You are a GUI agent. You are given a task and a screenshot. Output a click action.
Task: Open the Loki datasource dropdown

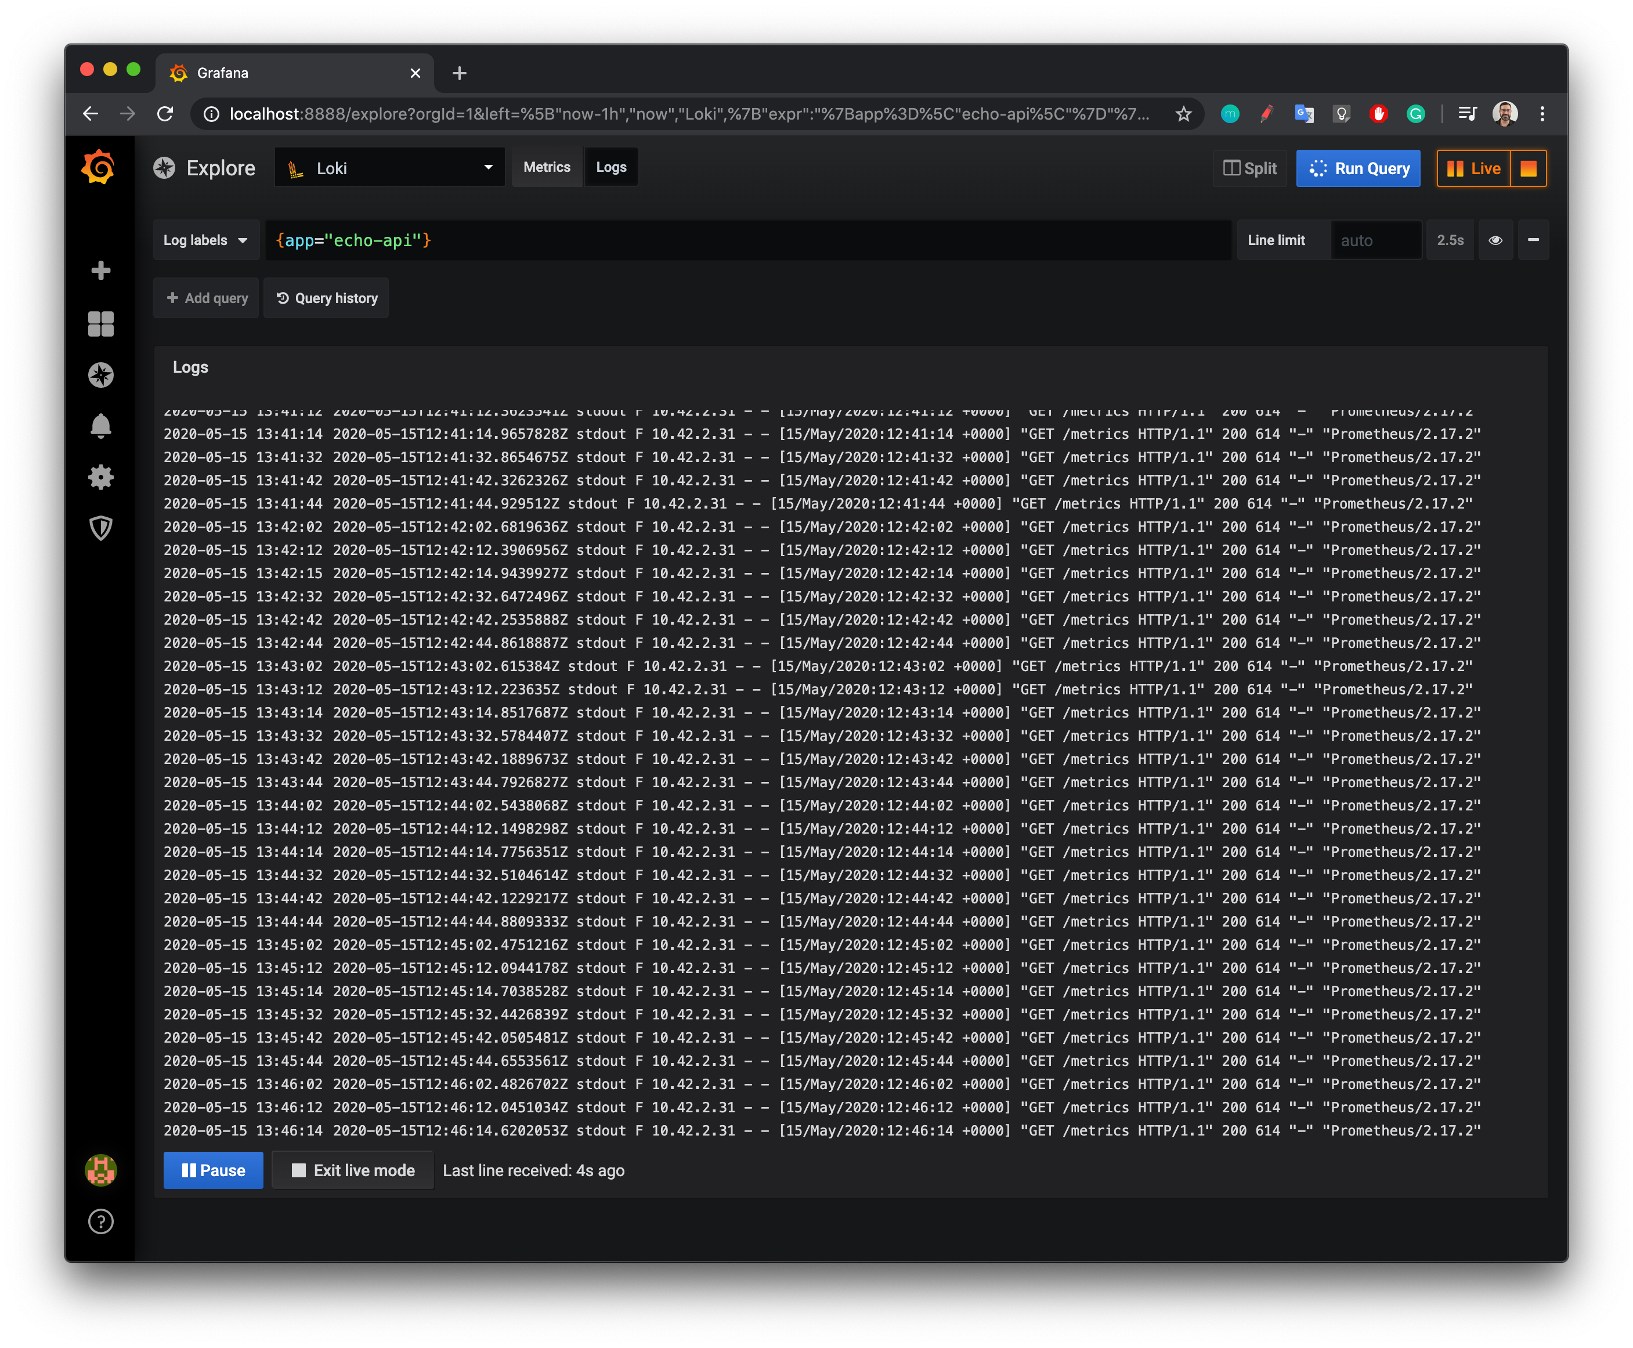389,168
